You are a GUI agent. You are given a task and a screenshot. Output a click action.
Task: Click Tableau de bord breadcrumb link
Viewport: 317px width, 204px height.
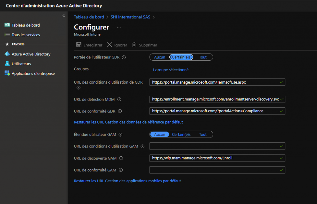pos(89,17)
